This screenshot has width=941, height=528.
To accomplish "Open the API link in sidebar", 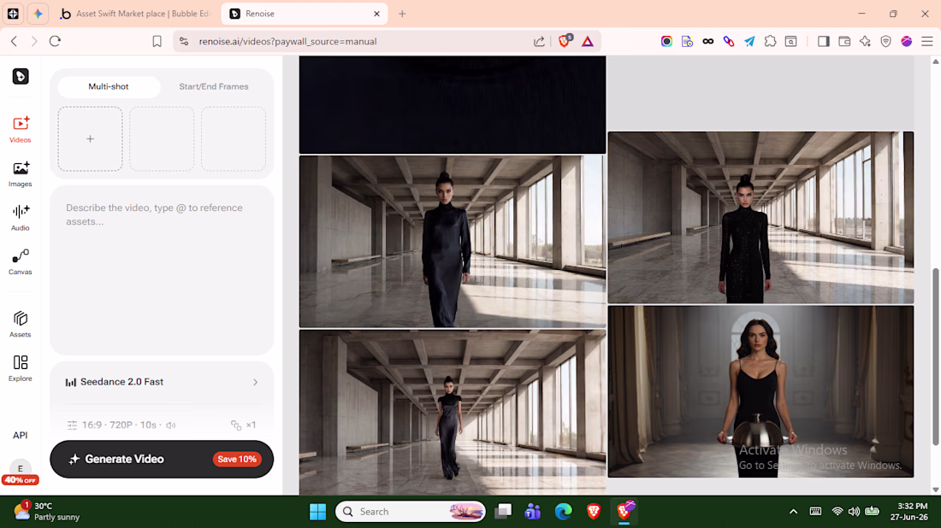I will point(21,435).
